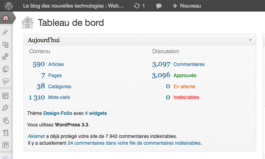Click the comments bubble in admin bar

(159, 6)
